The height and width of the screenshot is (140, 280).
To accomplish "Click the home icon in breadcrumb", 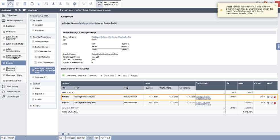I will [60, 10].
